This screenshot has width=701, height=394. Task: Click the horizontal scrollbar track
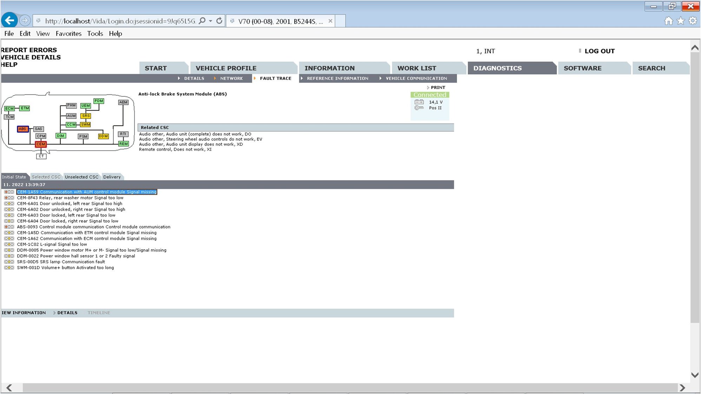coord(351,388)
